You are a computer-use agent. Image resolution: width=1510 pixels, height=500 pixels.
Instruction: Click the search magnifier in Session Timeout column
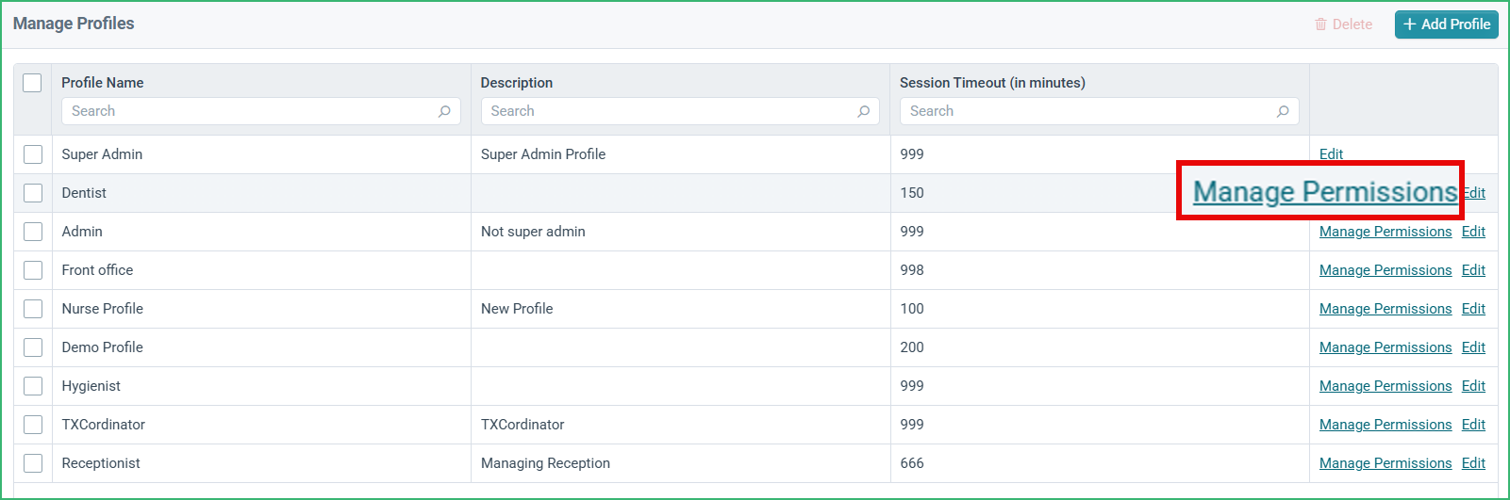(1283, 111)
